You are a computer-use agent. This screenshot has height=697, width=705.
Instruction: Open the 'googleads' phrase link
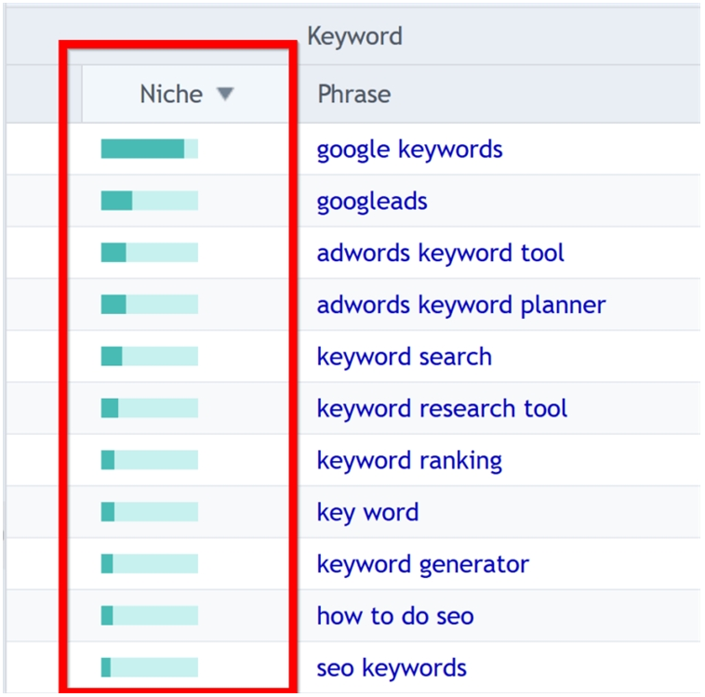pos(372,202)
